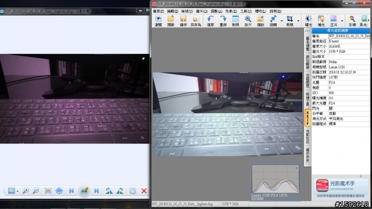Open the 工具 menu

[246, 11]
